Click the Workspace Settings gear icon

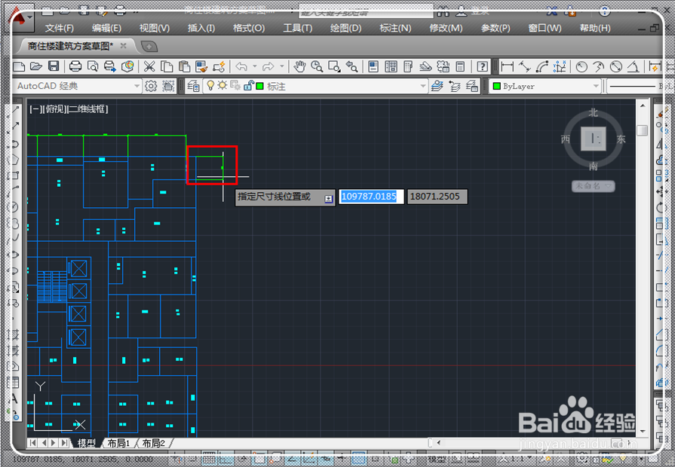tap(151, 86)
